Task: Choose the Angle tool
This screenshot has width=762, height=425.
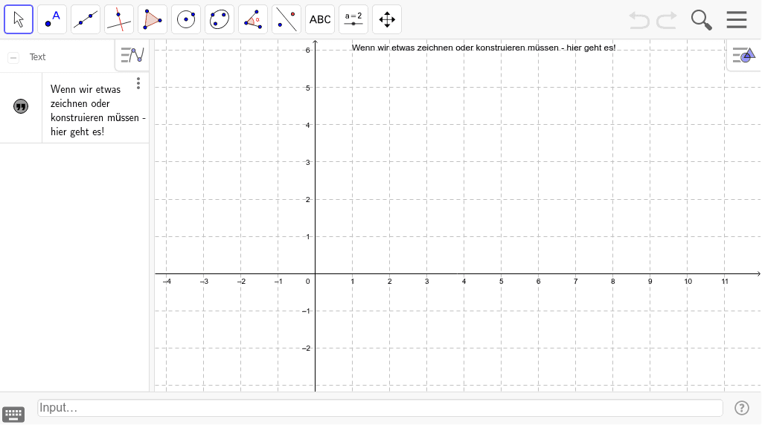Action: point(253,19)
